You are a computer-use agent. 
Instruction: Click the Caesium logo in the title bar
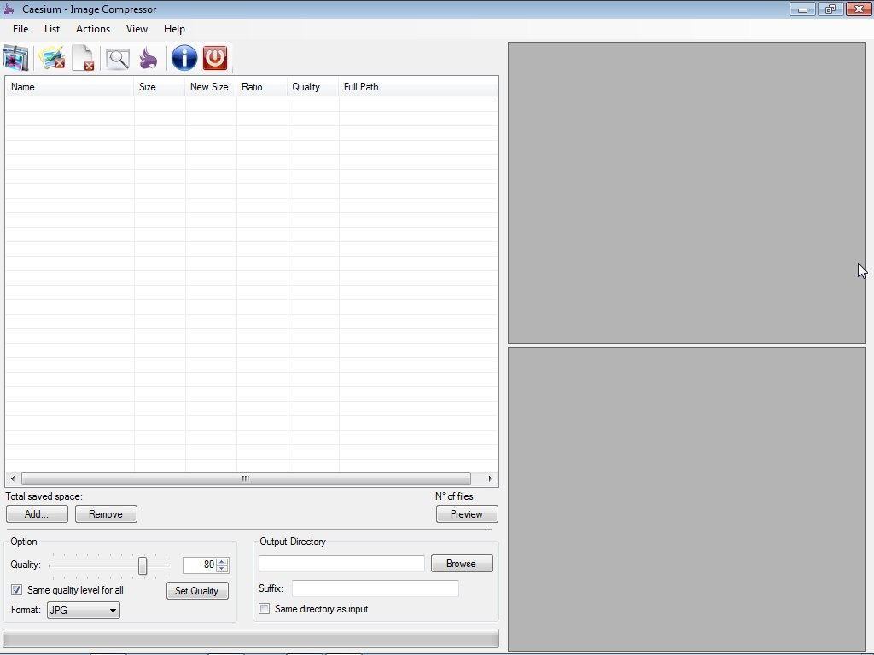[9, 9]
